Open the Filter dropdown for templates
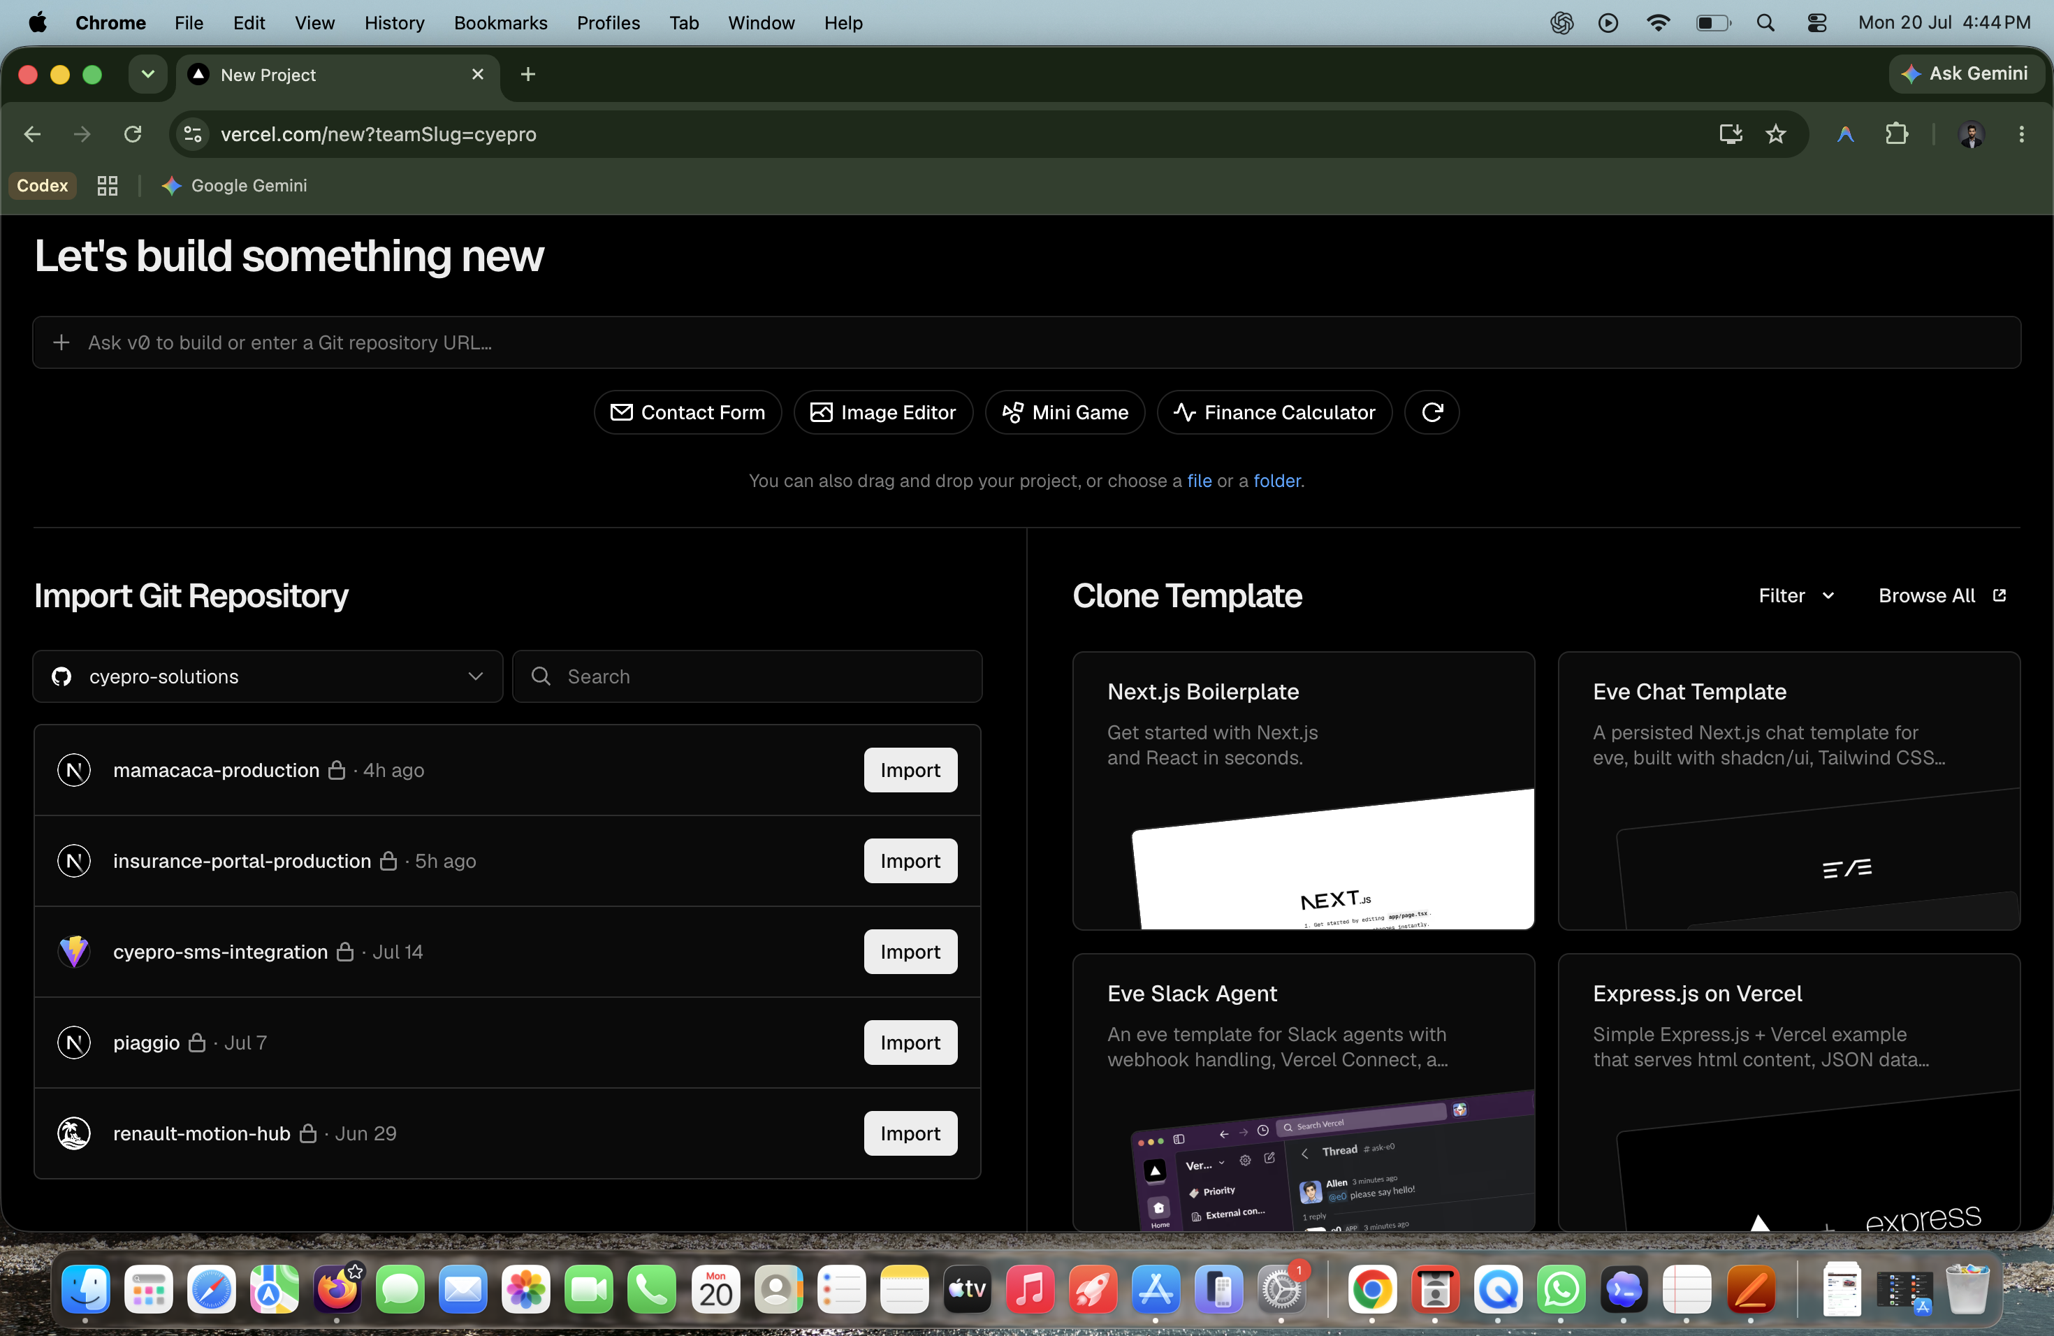The height and width of the screenshot is (1336, 2054). coord(1797,595)
